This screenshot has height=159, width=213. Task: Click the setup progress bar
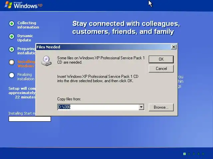point(30,119)
